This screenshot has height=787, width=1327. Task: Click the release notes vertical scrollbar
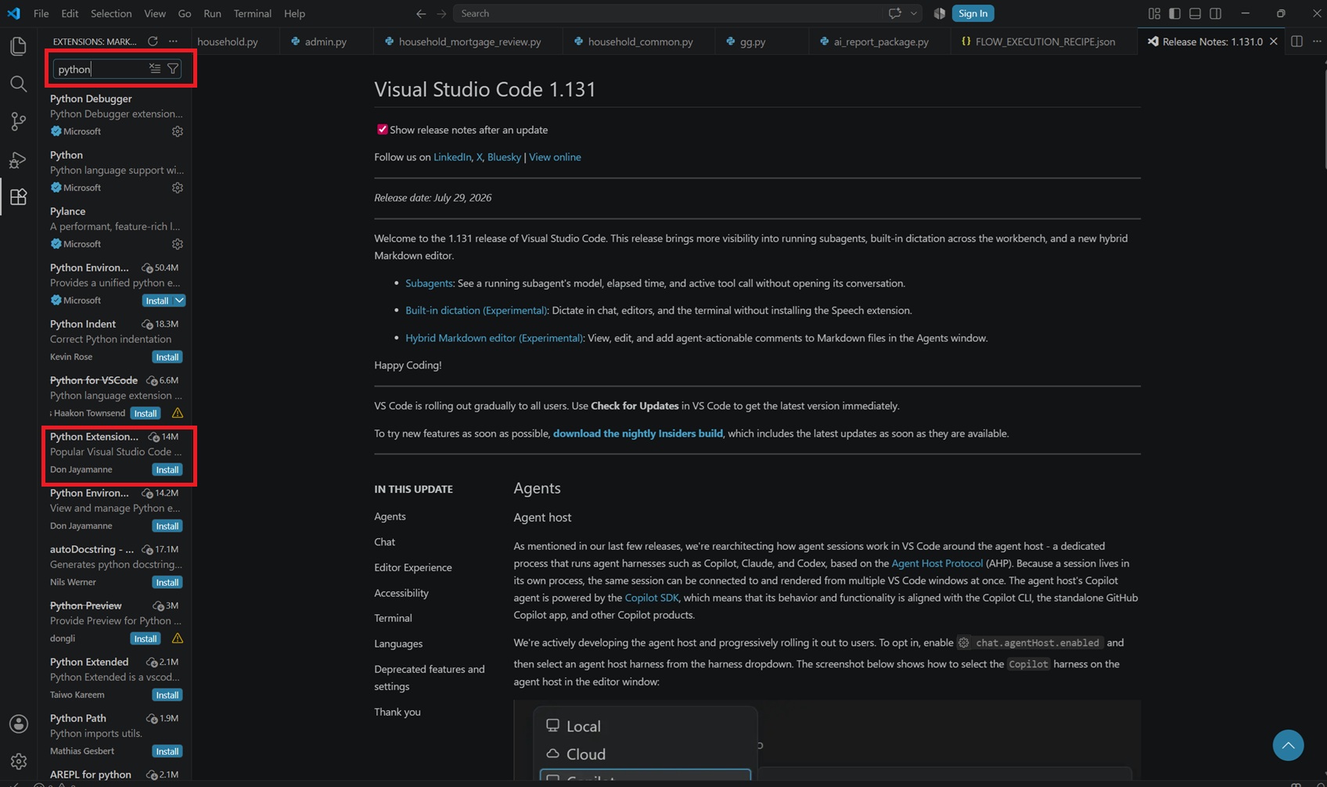(1324, 119)
